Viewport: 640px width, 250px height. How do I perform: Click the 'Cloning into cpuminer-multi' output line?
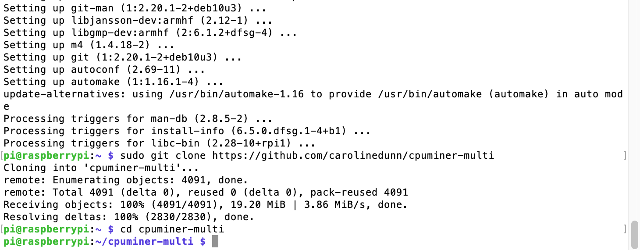point(101,168)
